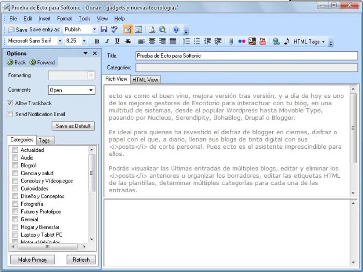Click the Make Primary button
Image resolution: width=363 pixels, height=272 pixels.
tap(33, 260)
